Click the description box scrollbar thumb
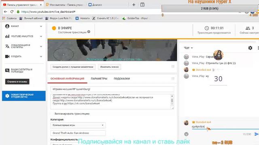259x145 pixels. pyautogui.click(x=172, y=100)
